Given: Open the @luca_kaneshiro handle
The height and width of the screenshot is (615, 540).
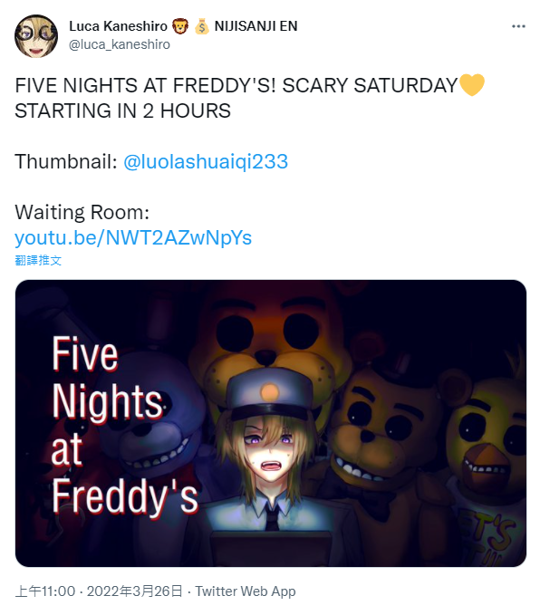Looking at the screenshot, I should pos(120,44).
